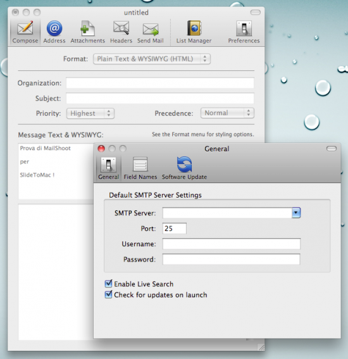Select the Software Update icon
The image size is (348, 359).
pyautogui.click(x=184, y=168)
